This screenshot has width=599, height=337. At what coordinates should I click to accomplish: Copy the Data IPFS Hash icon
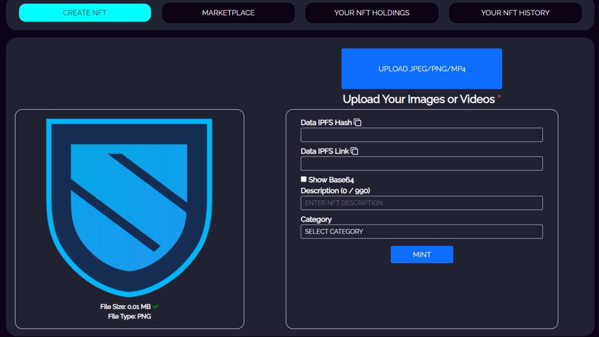357,122
